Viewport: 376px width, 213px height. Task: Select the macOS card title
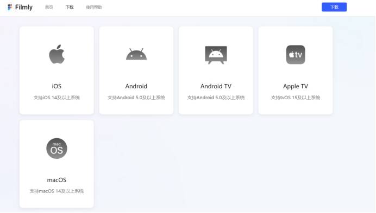click(57, 180)
